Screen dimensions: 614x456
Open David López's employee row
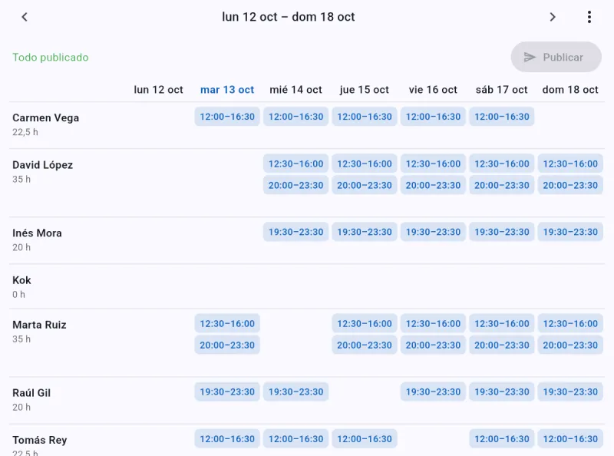307,183
